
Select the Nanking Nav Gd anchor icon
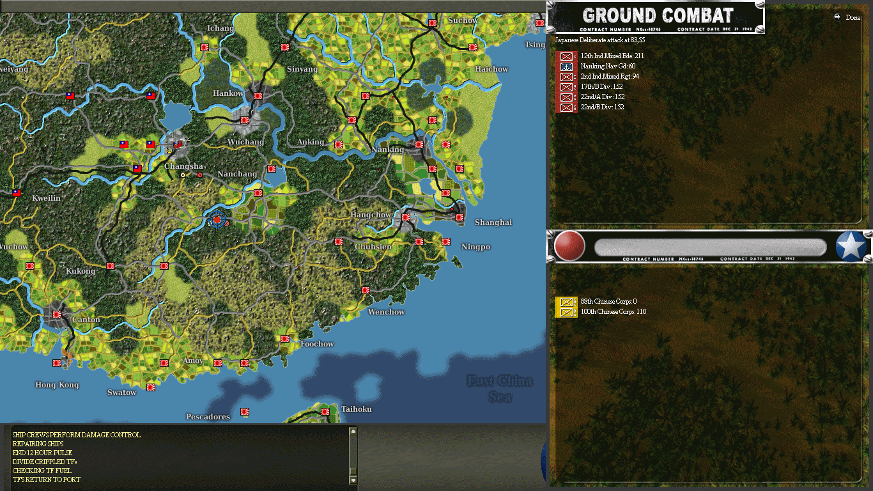click(x=566, y=66)
